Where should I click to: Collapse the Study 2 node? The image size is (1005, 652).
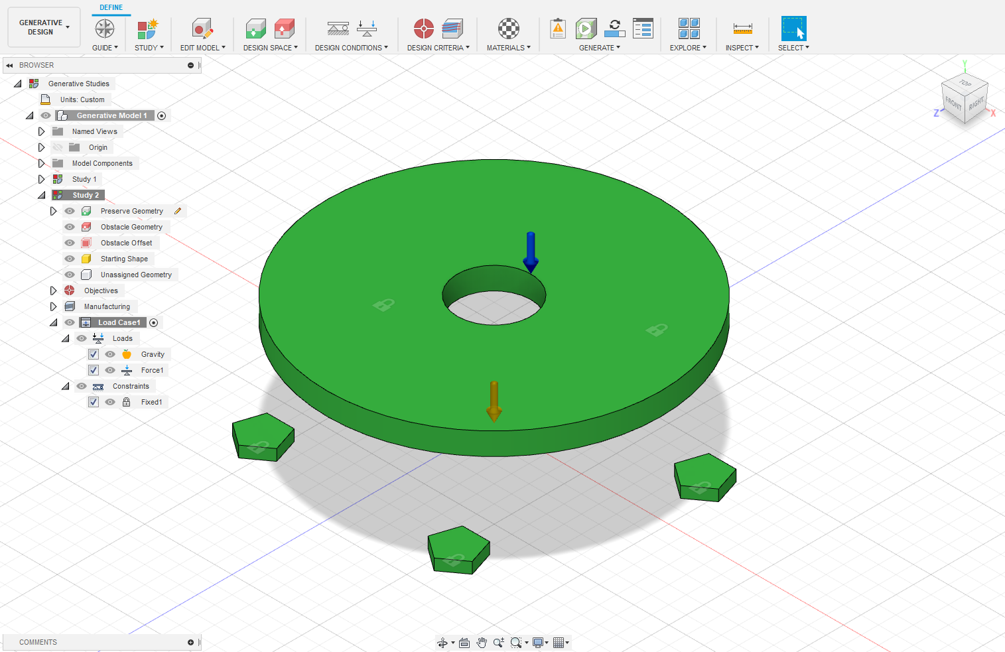(41, 195)
